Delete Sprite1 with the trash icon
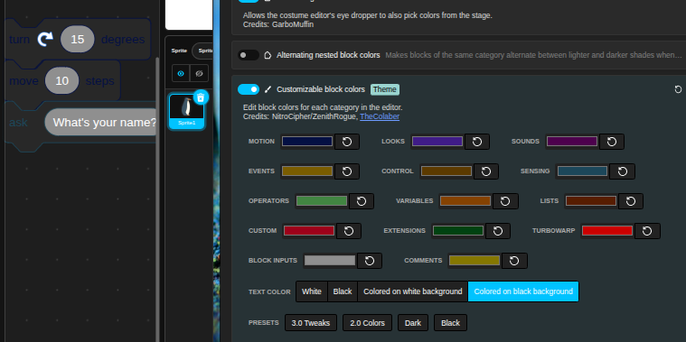The width and height of the screenshot is (686, 342). 201,97
